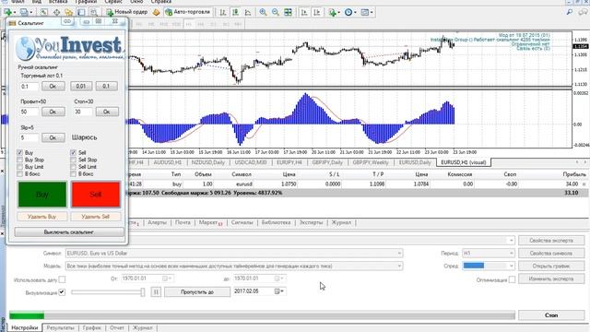Screen dimensions: 590x332
Task: Uncheck the Buy checkbox in scalping panel
Action: click(x=20, y=152)
